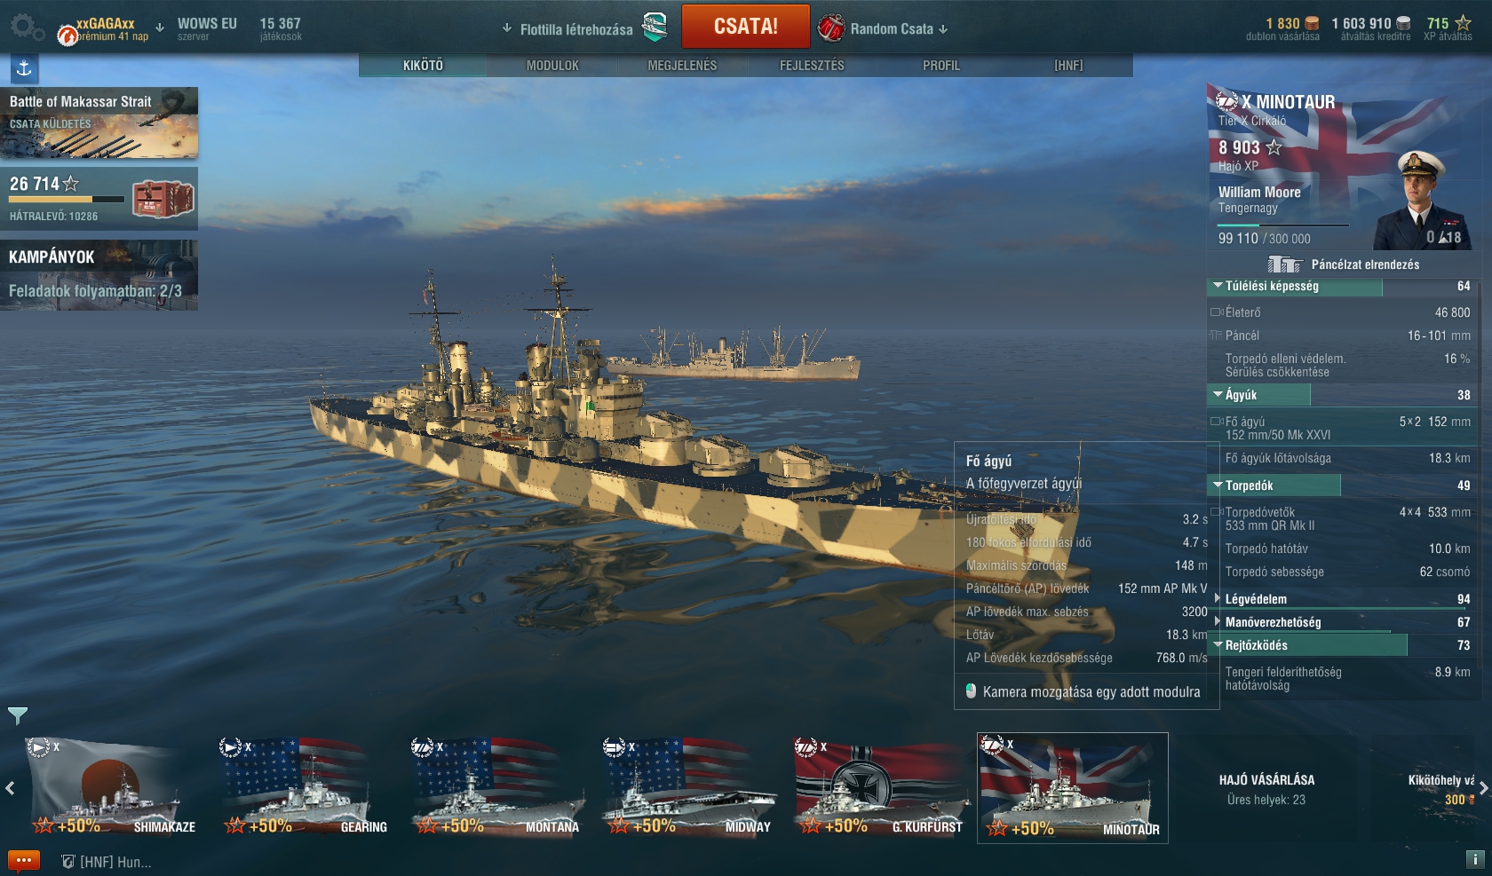The height and width of the screenshot is (876, 1492).
Task: Click the doubloons purchase coin icon
Action: 1312,24
